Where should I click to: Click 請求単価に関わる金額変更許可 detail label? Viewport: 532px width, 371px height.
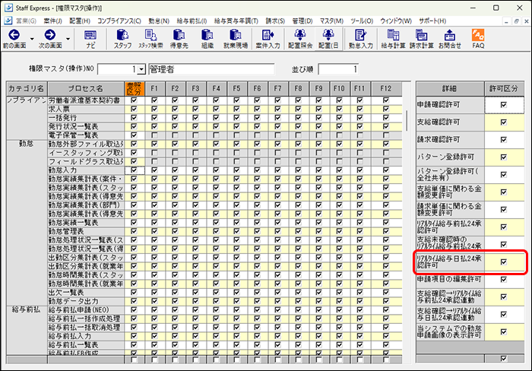coord(450,209)
